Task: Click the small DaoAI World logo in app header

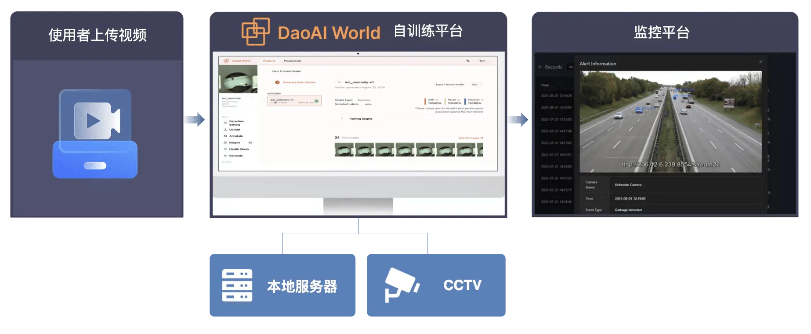Action: click(x=226, y=61)
